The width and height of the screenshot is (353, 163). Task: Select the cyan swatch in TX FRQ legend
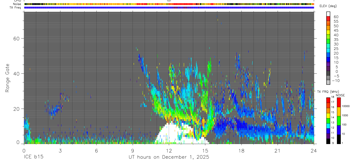coord(328,126)
